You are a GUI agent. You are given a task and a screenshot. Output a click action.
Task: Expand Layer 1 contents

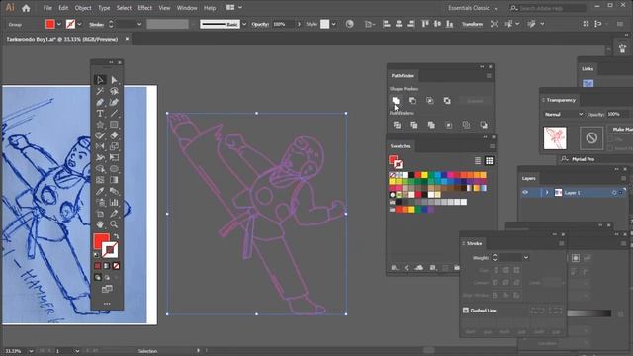(547, 193)
